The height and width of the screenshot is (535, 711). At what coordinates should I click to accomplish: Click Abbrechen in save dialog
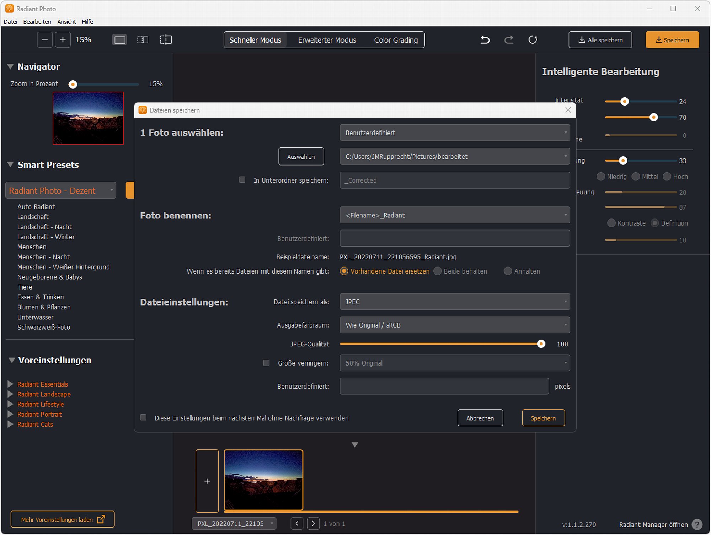480,418
